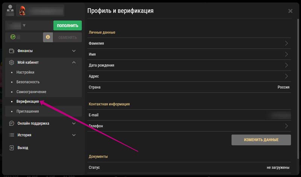
Task: Open the currency balance dropdown arrow
Action: point(24,25)
